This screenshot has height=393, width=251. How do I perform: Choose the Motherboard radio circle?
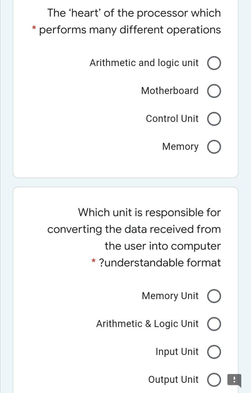214,91
